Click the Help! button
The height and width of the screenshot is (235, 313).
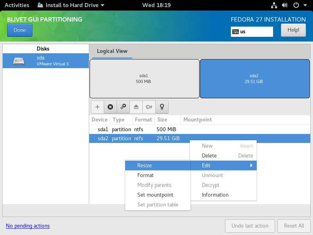293,30
